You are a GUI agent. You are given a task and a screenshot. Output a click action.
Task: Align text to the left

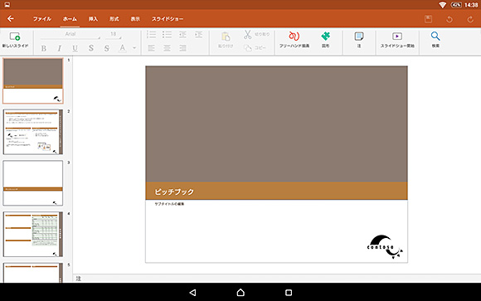(x=151, y=48)
